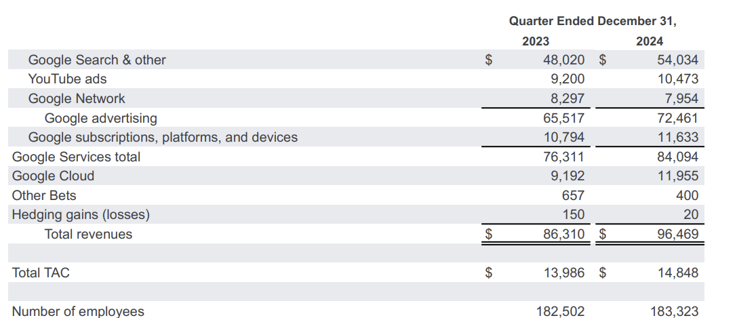
Task: Click the Google Network row label
Action: click(77, 98)
